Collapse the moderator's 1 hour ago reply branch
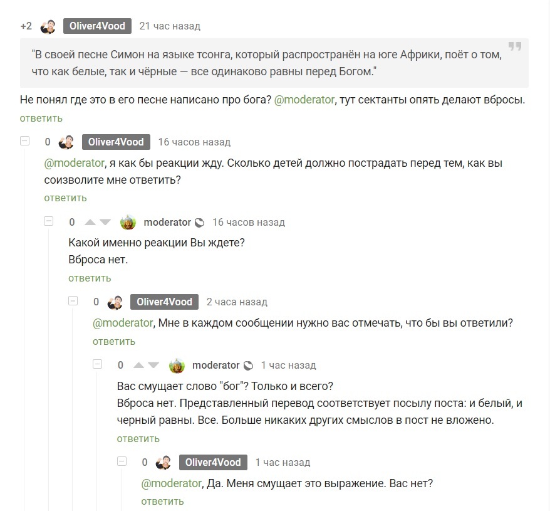The height and width of the screenshot is (511, 550). (97, 364)
